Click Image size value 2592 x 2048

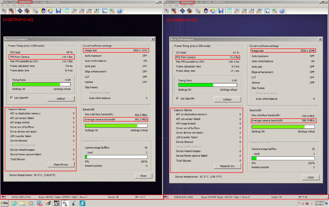307,51
